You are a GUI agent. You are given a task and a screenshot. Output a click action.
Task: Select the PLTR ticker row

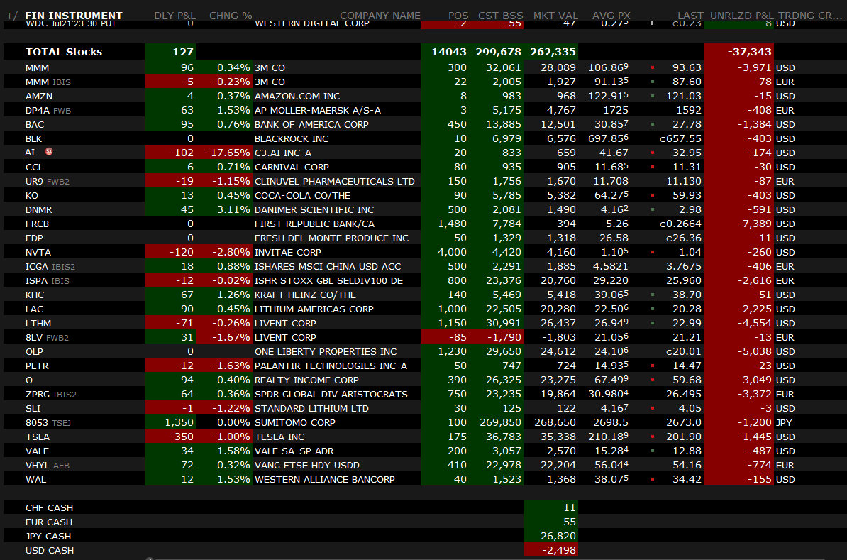pyautogui.click(x=38, y=366)
